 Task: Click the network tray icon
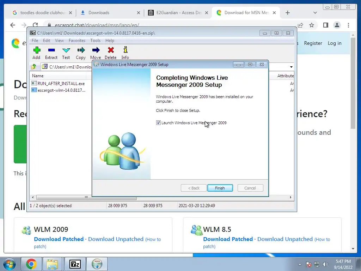pos(317,264)
